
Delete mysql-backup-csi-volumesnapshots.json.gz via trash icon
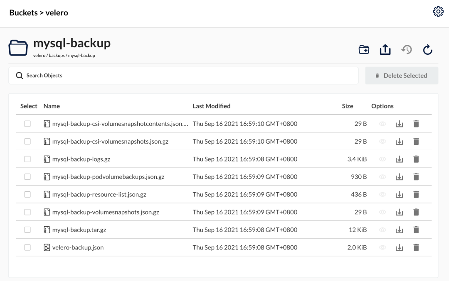(x=416, y=142)
